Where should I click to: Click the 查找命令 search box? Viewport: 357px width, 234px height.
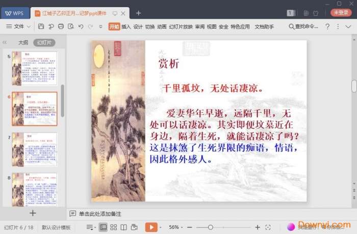303,27
